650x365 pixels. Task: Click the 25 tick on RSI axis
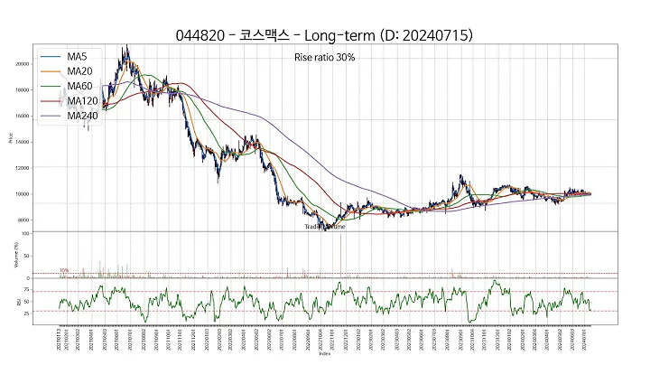pos(27,314)
